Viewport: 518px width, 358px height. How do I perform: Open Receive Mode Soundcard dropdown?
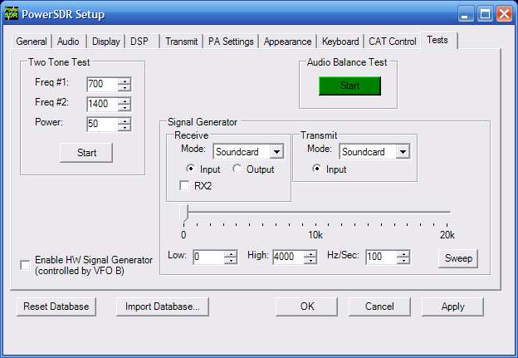point(276,152)
